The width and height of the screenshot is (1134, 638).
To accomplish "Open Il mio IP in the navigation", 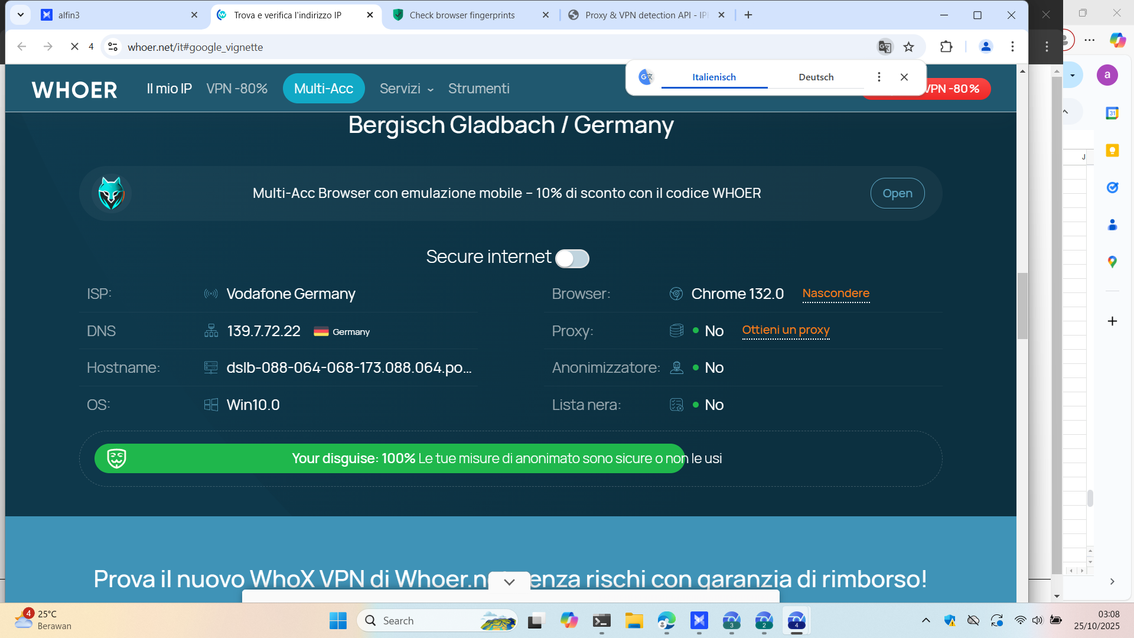I will click(170, 89).
